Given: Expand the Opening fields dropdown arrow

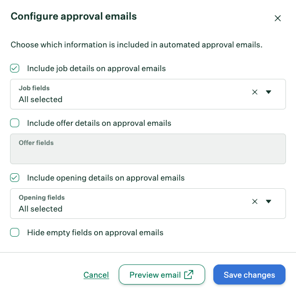Looking at the screenshot, I should (x=269, y=202).
